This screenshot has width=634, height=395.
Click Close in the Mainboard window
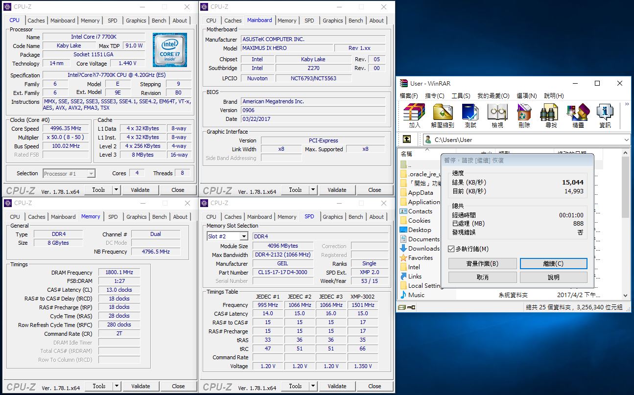point(375,190)
